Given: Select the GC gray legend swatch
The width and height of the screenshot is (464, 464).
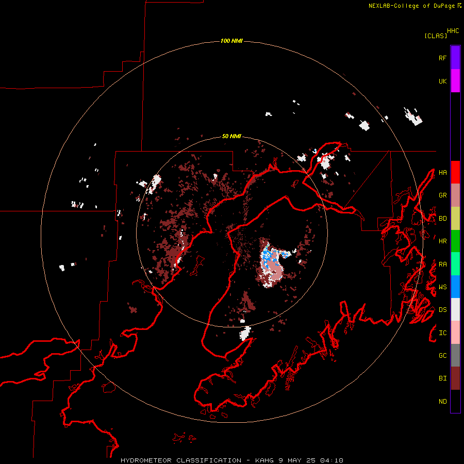Looking at the screenshot, I should tap(455, 355).
